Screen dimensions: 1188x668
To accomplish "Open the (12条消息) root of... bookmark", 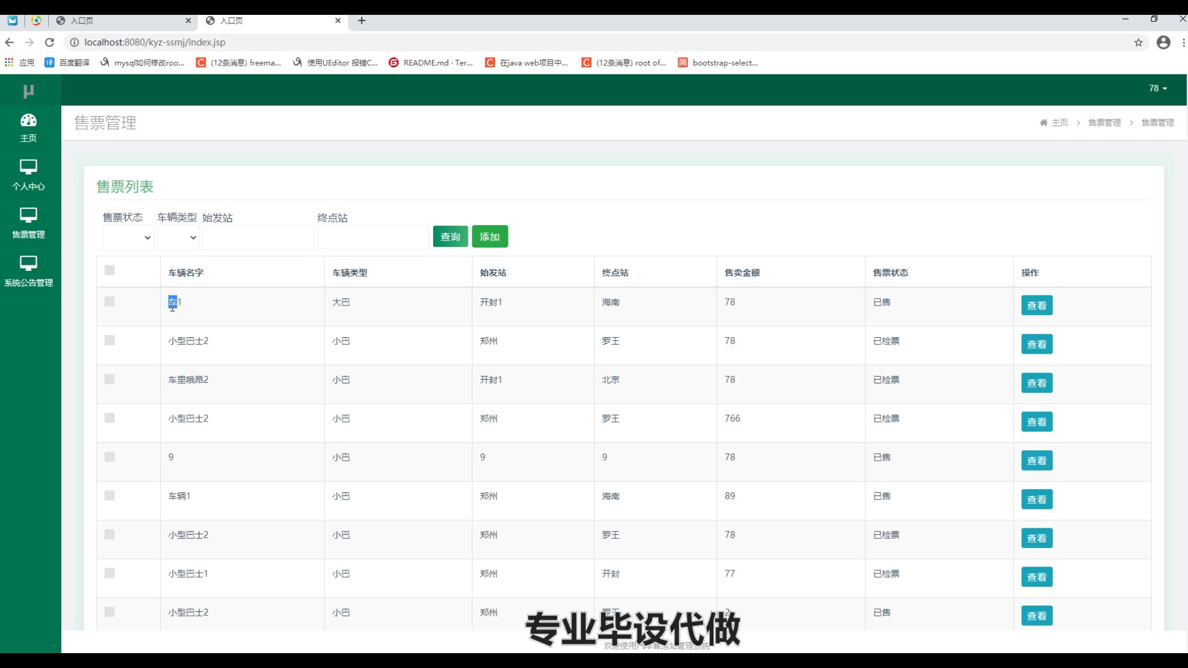I will click(x=624, y=62).
